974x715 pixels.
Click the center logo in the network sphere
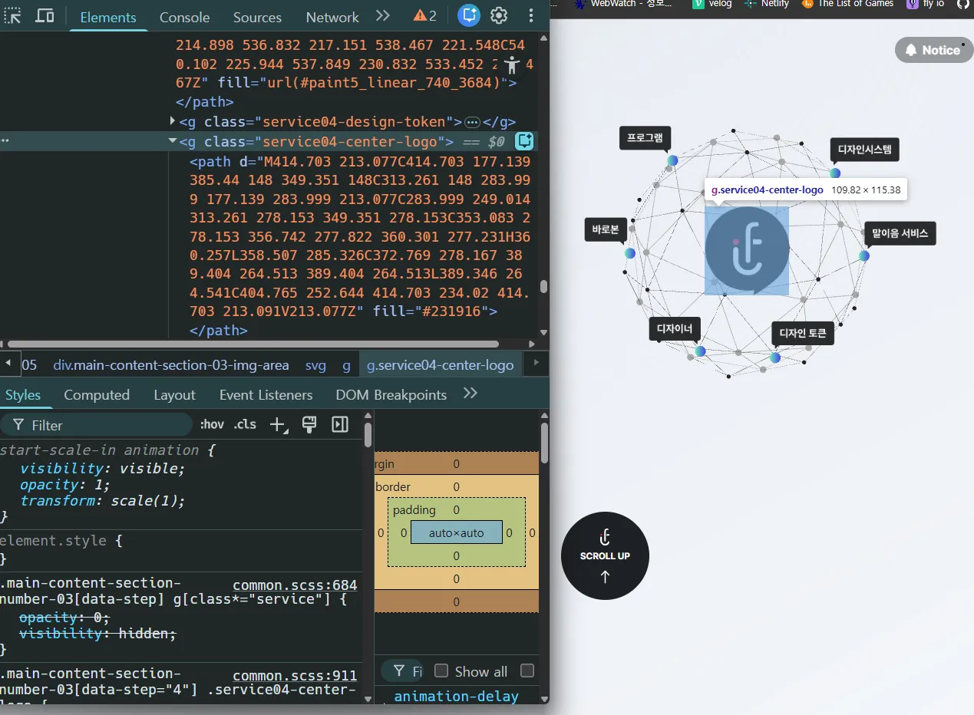tap(747, 250)
